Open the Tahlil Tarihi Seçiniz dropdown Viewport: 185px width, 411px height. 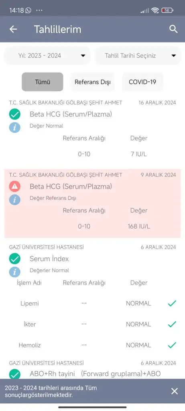point(138,55)
